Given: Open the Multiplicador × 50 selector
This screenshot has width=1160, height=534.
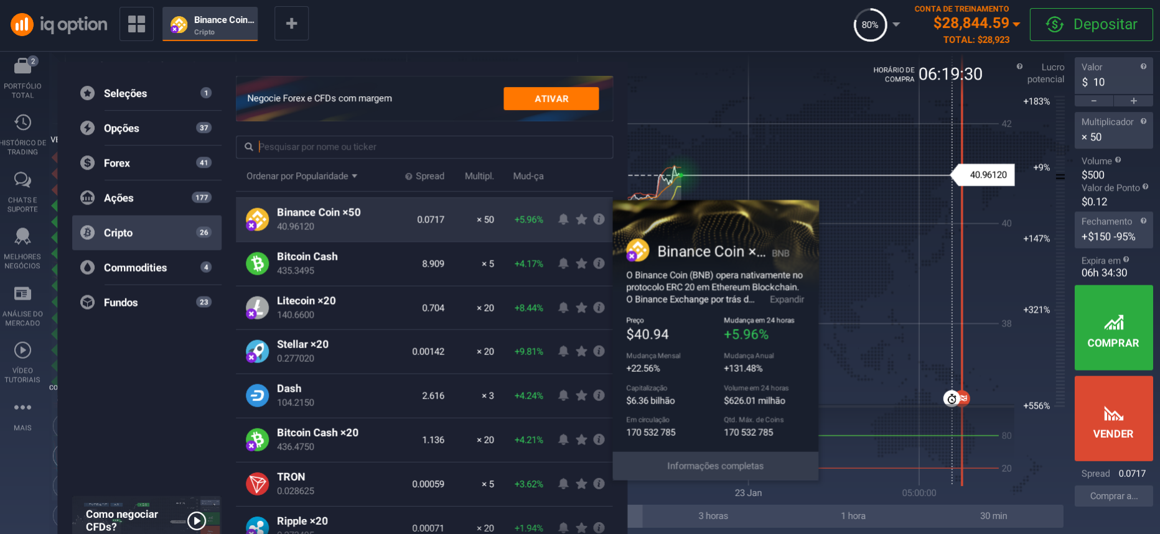Looking at the screenshot, I should pos(1113,130).
